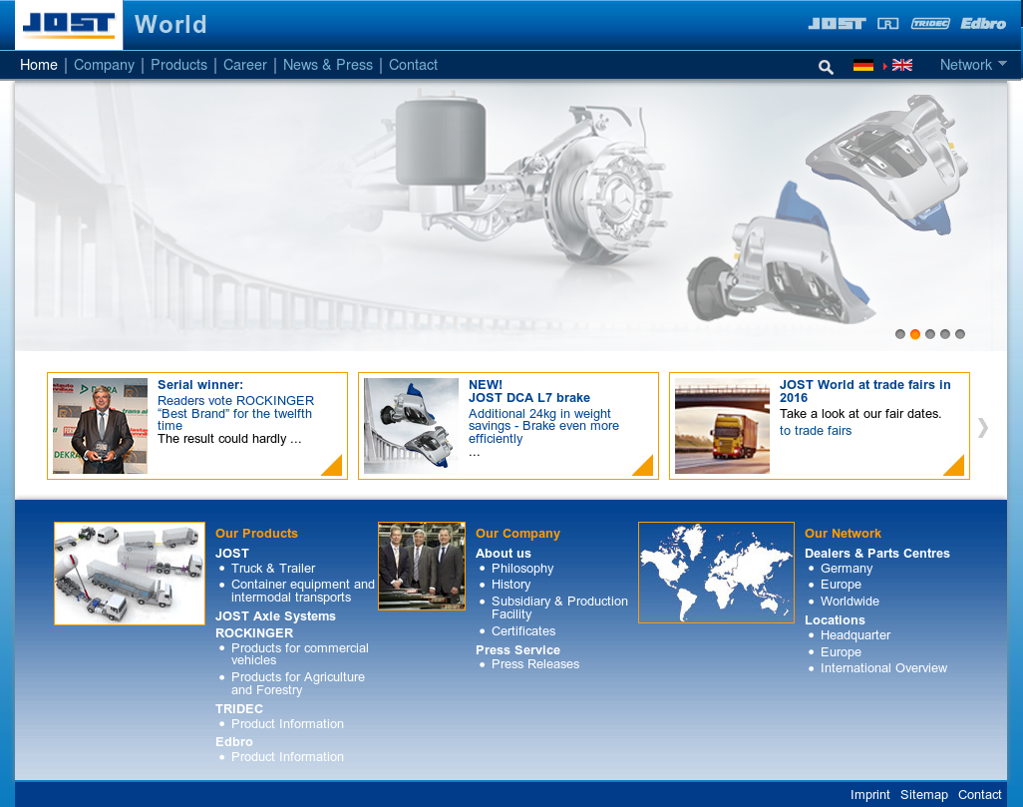Screen dimensions: 1023x807
Task: Select the English UK flag icon
Action: pos(902,65)
